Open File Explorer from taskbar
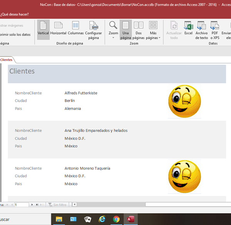231x225 pixels. click(59, 219)
